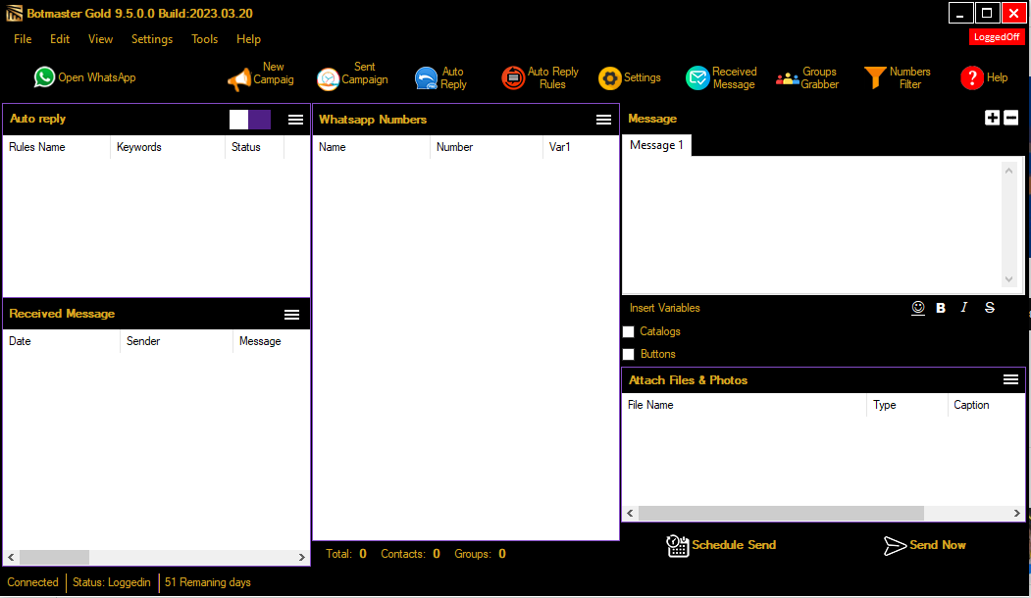The height and width of the screenshot is (598, 1031).
Task: Open the Sent Campaign panel
Action: click(x=350, y=72)
